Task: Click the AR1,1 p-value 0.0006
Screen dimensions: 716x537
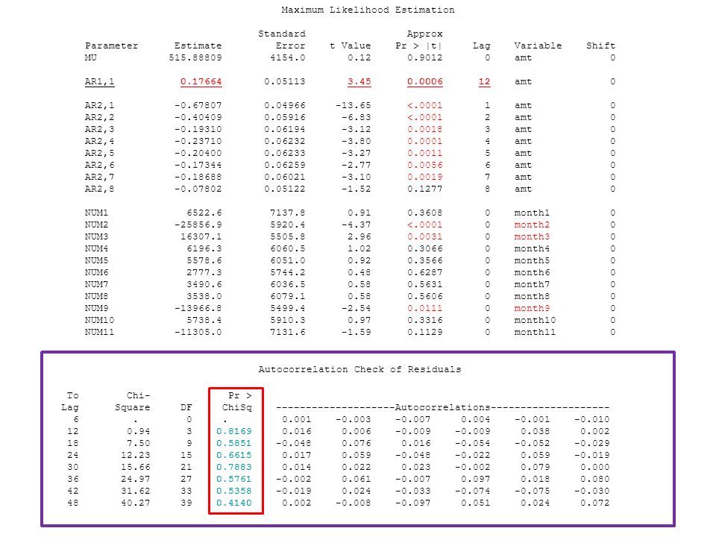Action: tap(424, 82)
